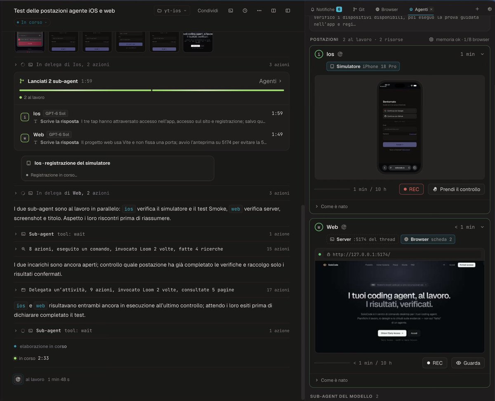Click 'Prendi il controllo' for the Ios simulator
The height and width of the screenshot is (401, 495).
(456, 189)
